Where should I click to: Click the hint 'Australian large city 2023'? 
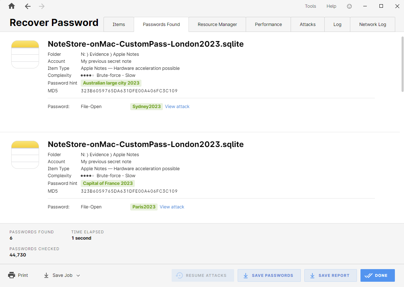point(111,83)
